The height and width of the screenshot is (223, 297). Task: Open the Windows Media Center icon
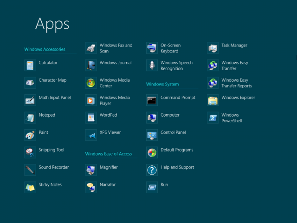point(91,83)
